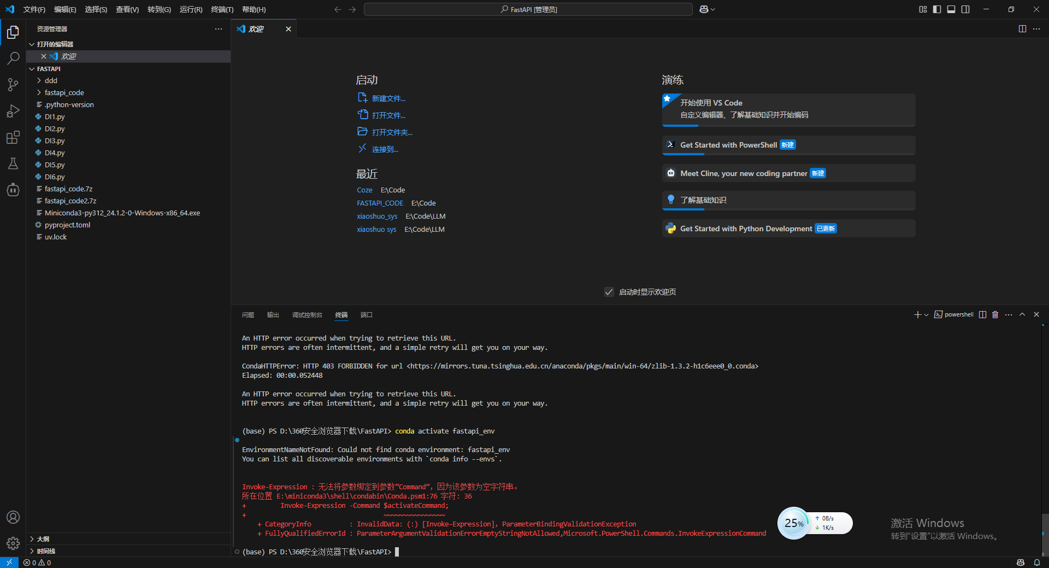Open the pyproject.toml file
Viewport: 1049px width, 568px height.
pyautogui.click(x=128, y=225)
